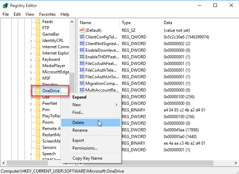
Task: Expand the PeerNet key arrow
Action: pyautogui.click(x=31, y=104)
